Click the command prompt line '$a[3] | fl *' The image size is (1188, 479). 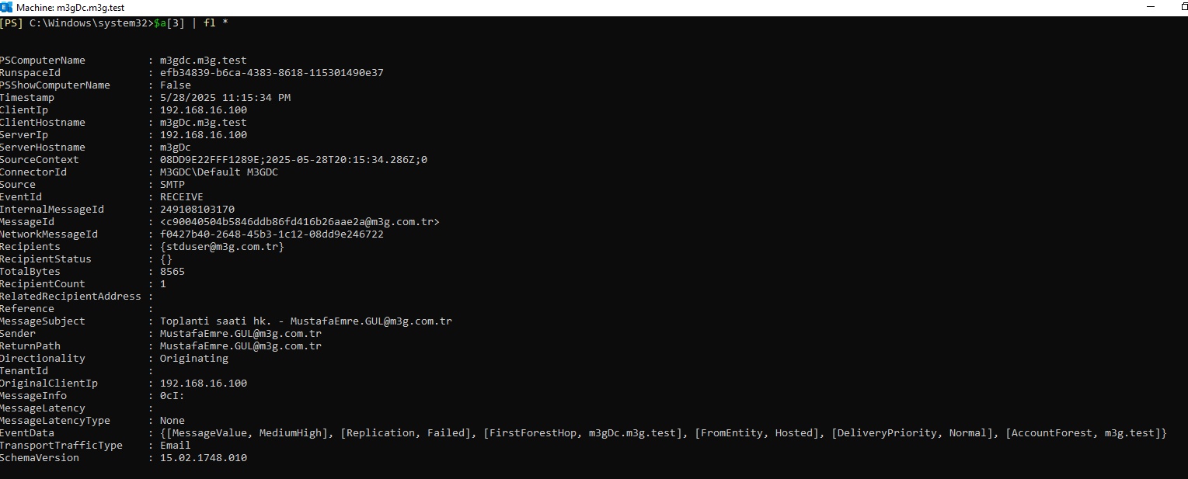pyautogui.click(x=191, y=23)
